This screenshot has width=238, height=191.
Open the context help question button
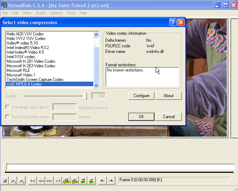tap(173, 22)
